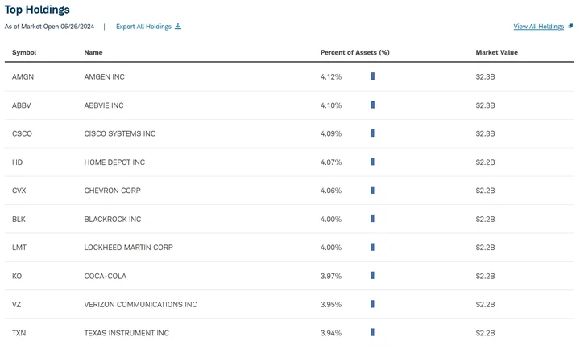580x353 pixels.
Task: Click VERIZON COMMUNICATIONS INC holding name
Action: (x=140, y=305)
